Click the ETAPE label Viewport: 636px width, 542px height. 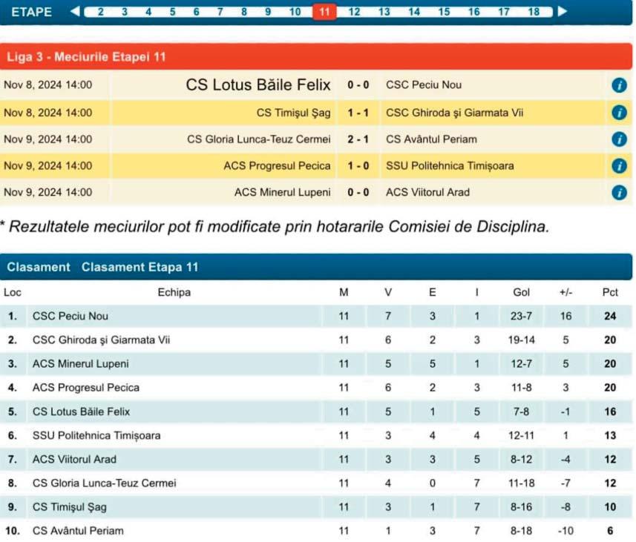(31, 12)
